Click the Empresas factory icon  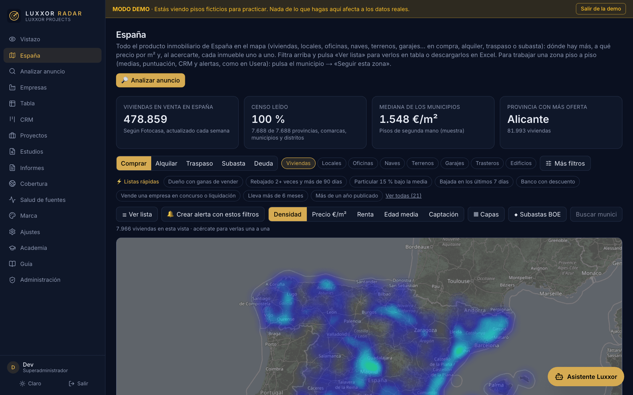12,87
